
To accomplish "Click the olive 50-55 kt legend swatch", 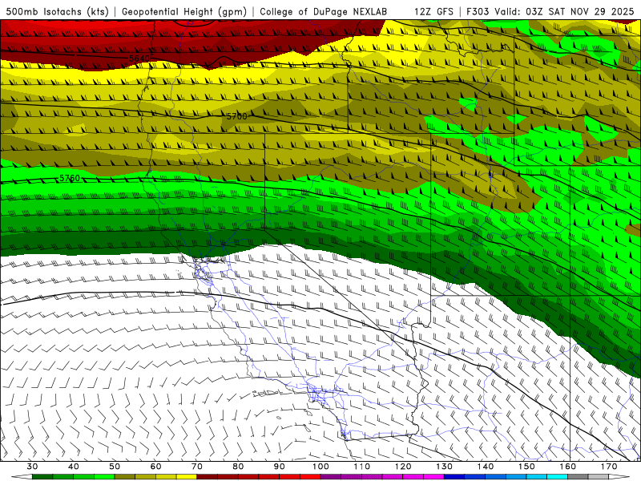I will pyautogui.click(x=125, y=477).
